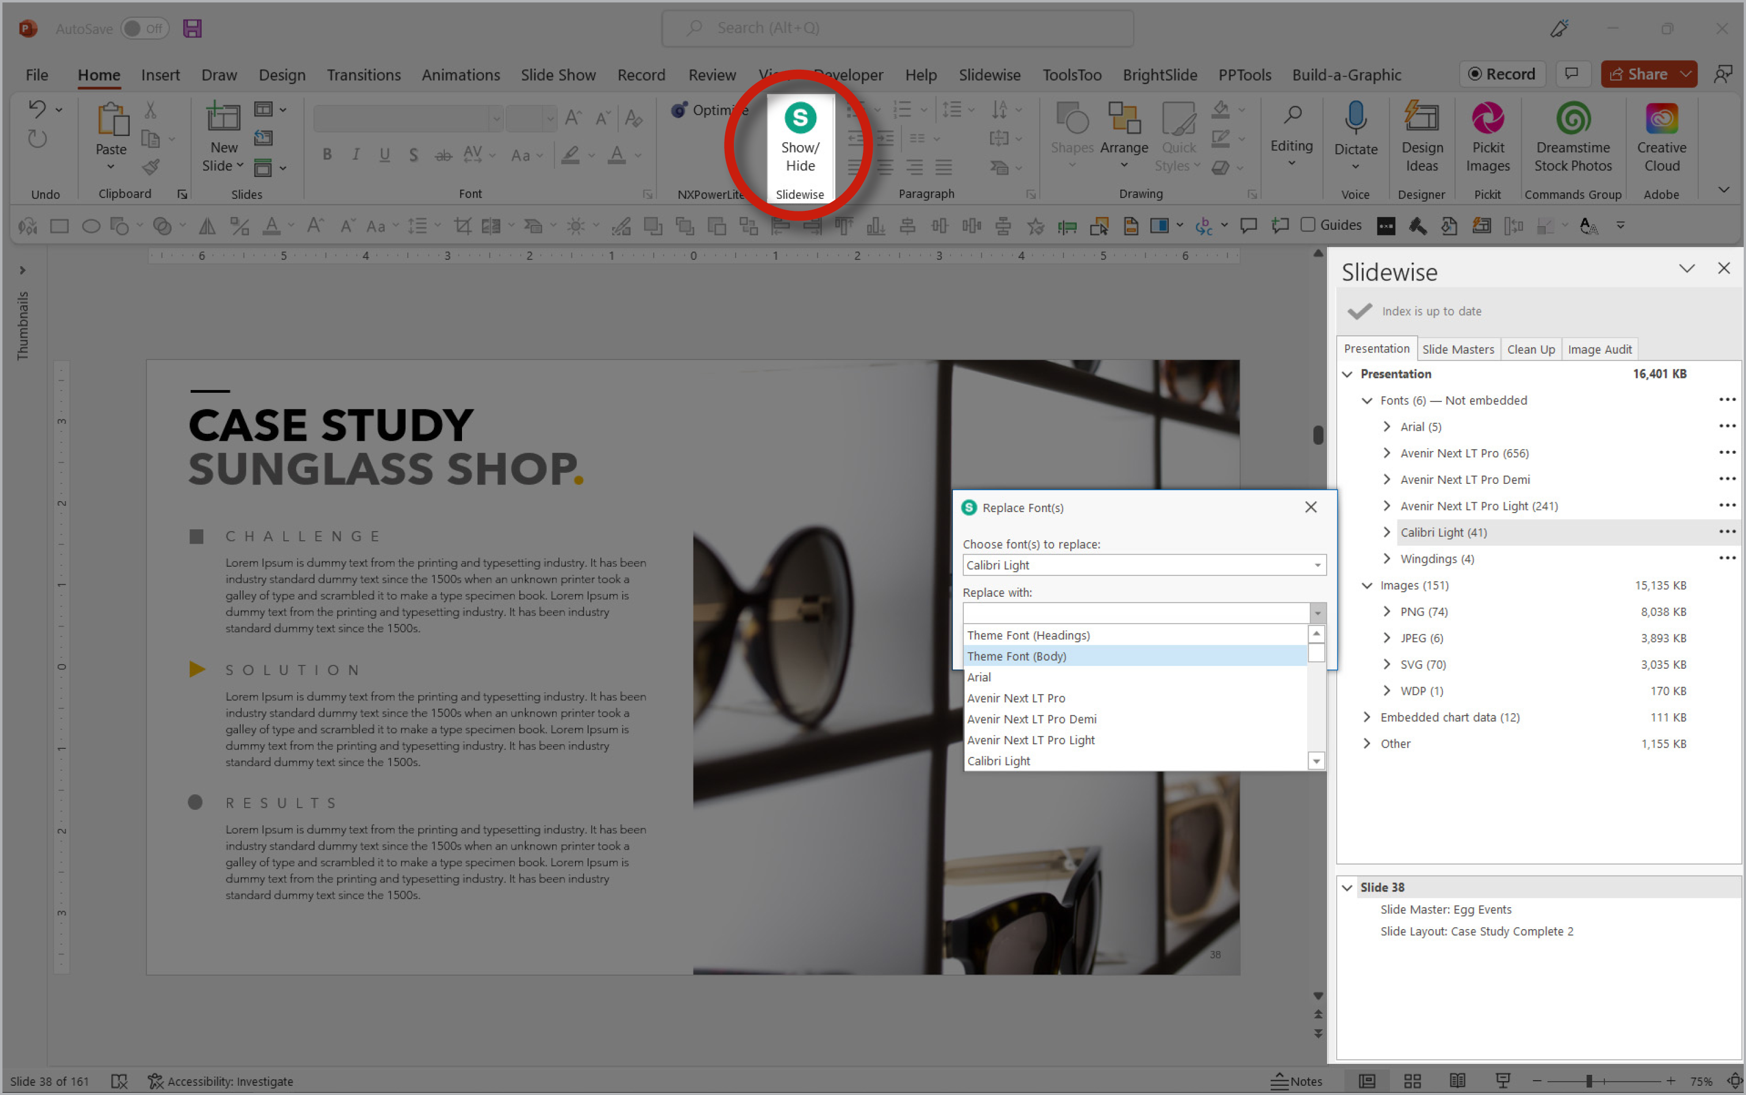
Task: Open Pickit Images add-in
Action: (x=1487, y=138)
